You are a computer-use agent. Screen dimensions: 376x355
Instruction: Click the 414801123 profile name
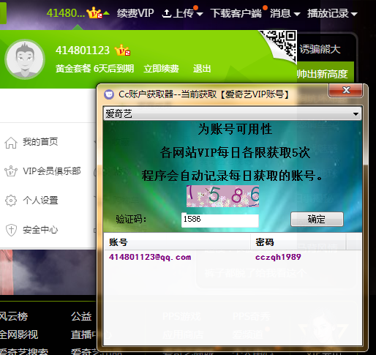pyautogui.click(x=83, y=51)
